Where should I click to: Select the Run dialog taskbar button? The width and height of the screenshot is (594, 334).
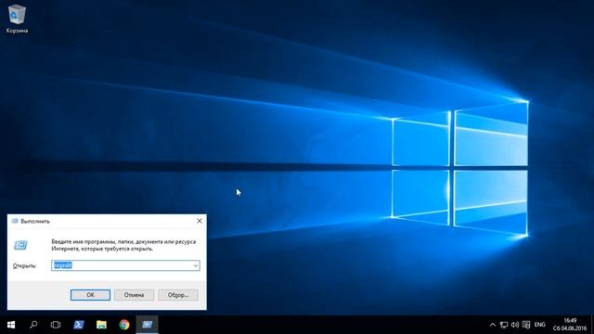(147, 325)
